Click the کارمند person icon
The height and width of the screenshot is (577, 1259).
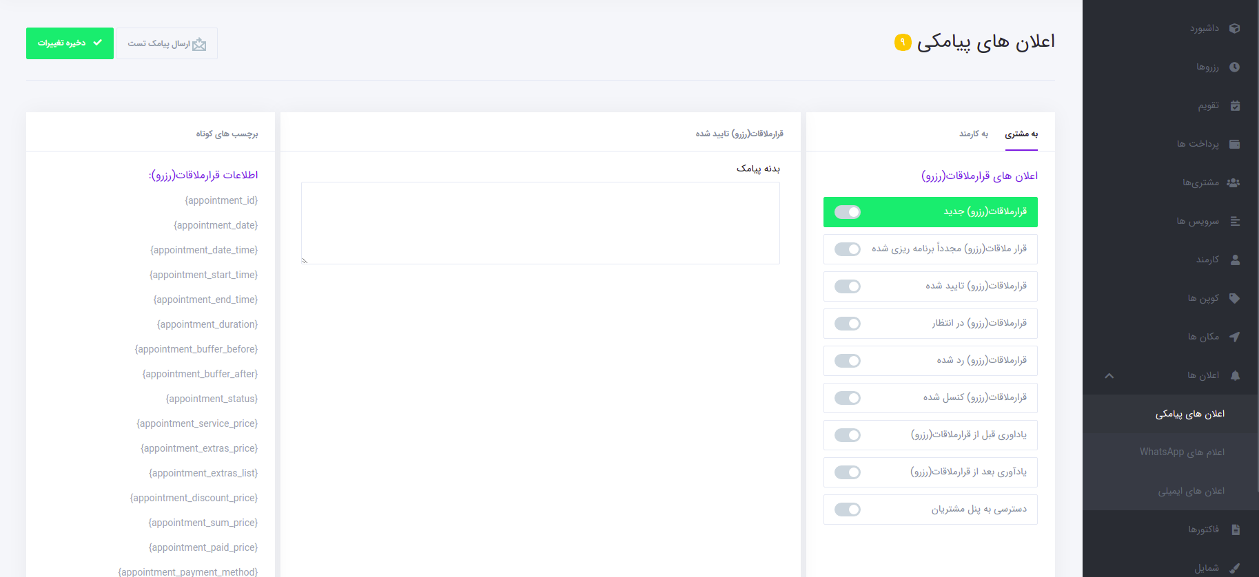pyautogui.click(x=1235, y=260)
